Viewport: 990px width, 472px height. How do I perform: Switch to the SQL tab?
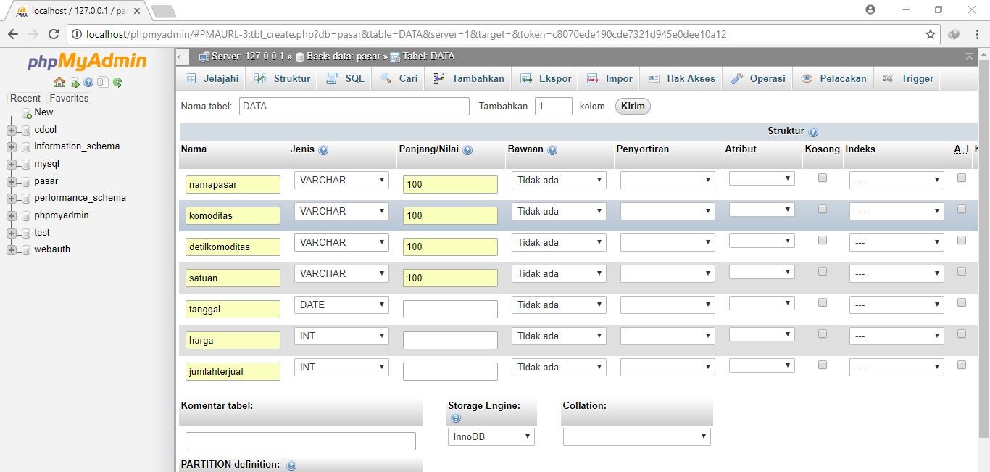pyautogui.click(x=344, y=78)
